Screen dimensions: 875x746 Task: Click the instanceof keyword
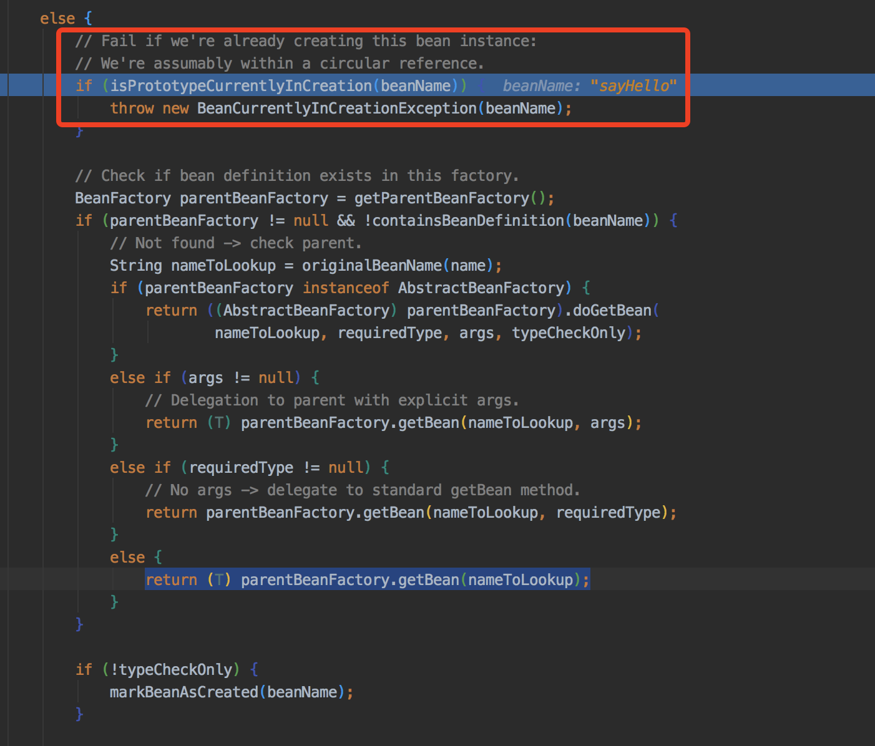click(346, 288)
